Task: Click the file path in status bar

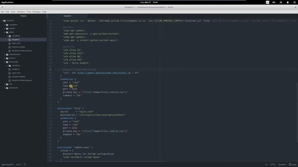Action: click(x=7, y=165)
